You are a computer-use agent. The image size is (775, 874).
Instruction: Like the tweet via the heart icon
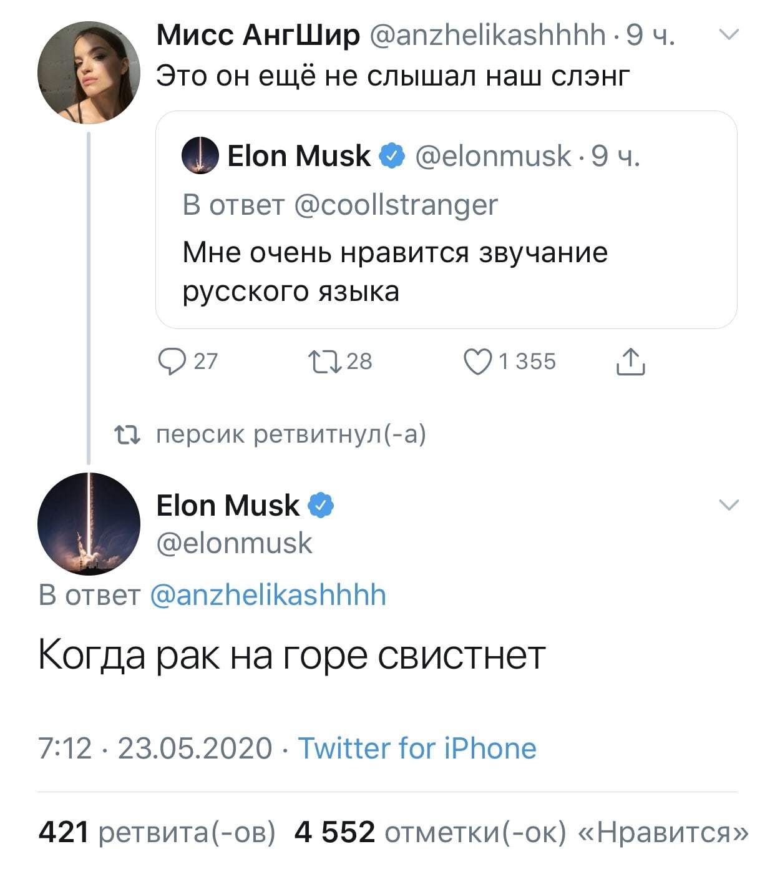[x=477, y=361]
